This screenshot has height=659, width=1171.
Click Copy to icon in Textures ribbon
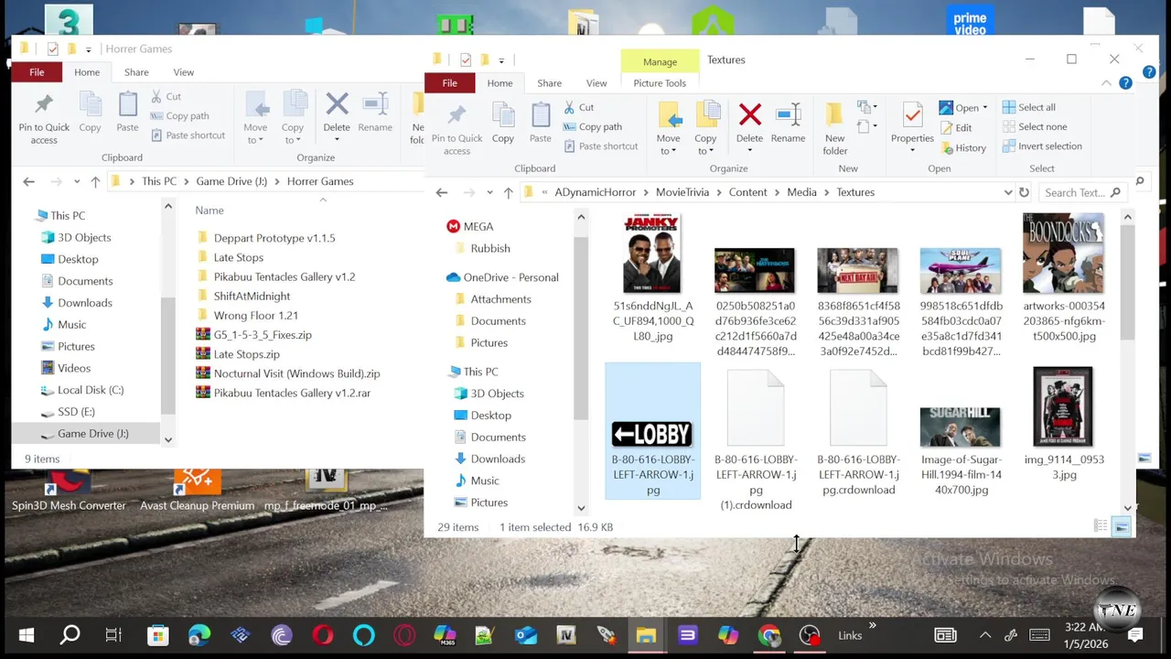(705, 128)
